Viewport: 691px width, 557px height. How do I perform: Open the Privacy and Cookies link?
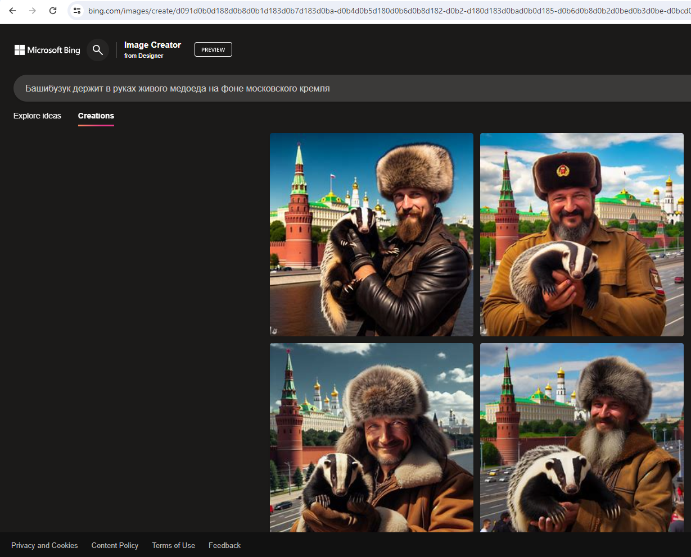pyautogui.click(x=44, y=545)
